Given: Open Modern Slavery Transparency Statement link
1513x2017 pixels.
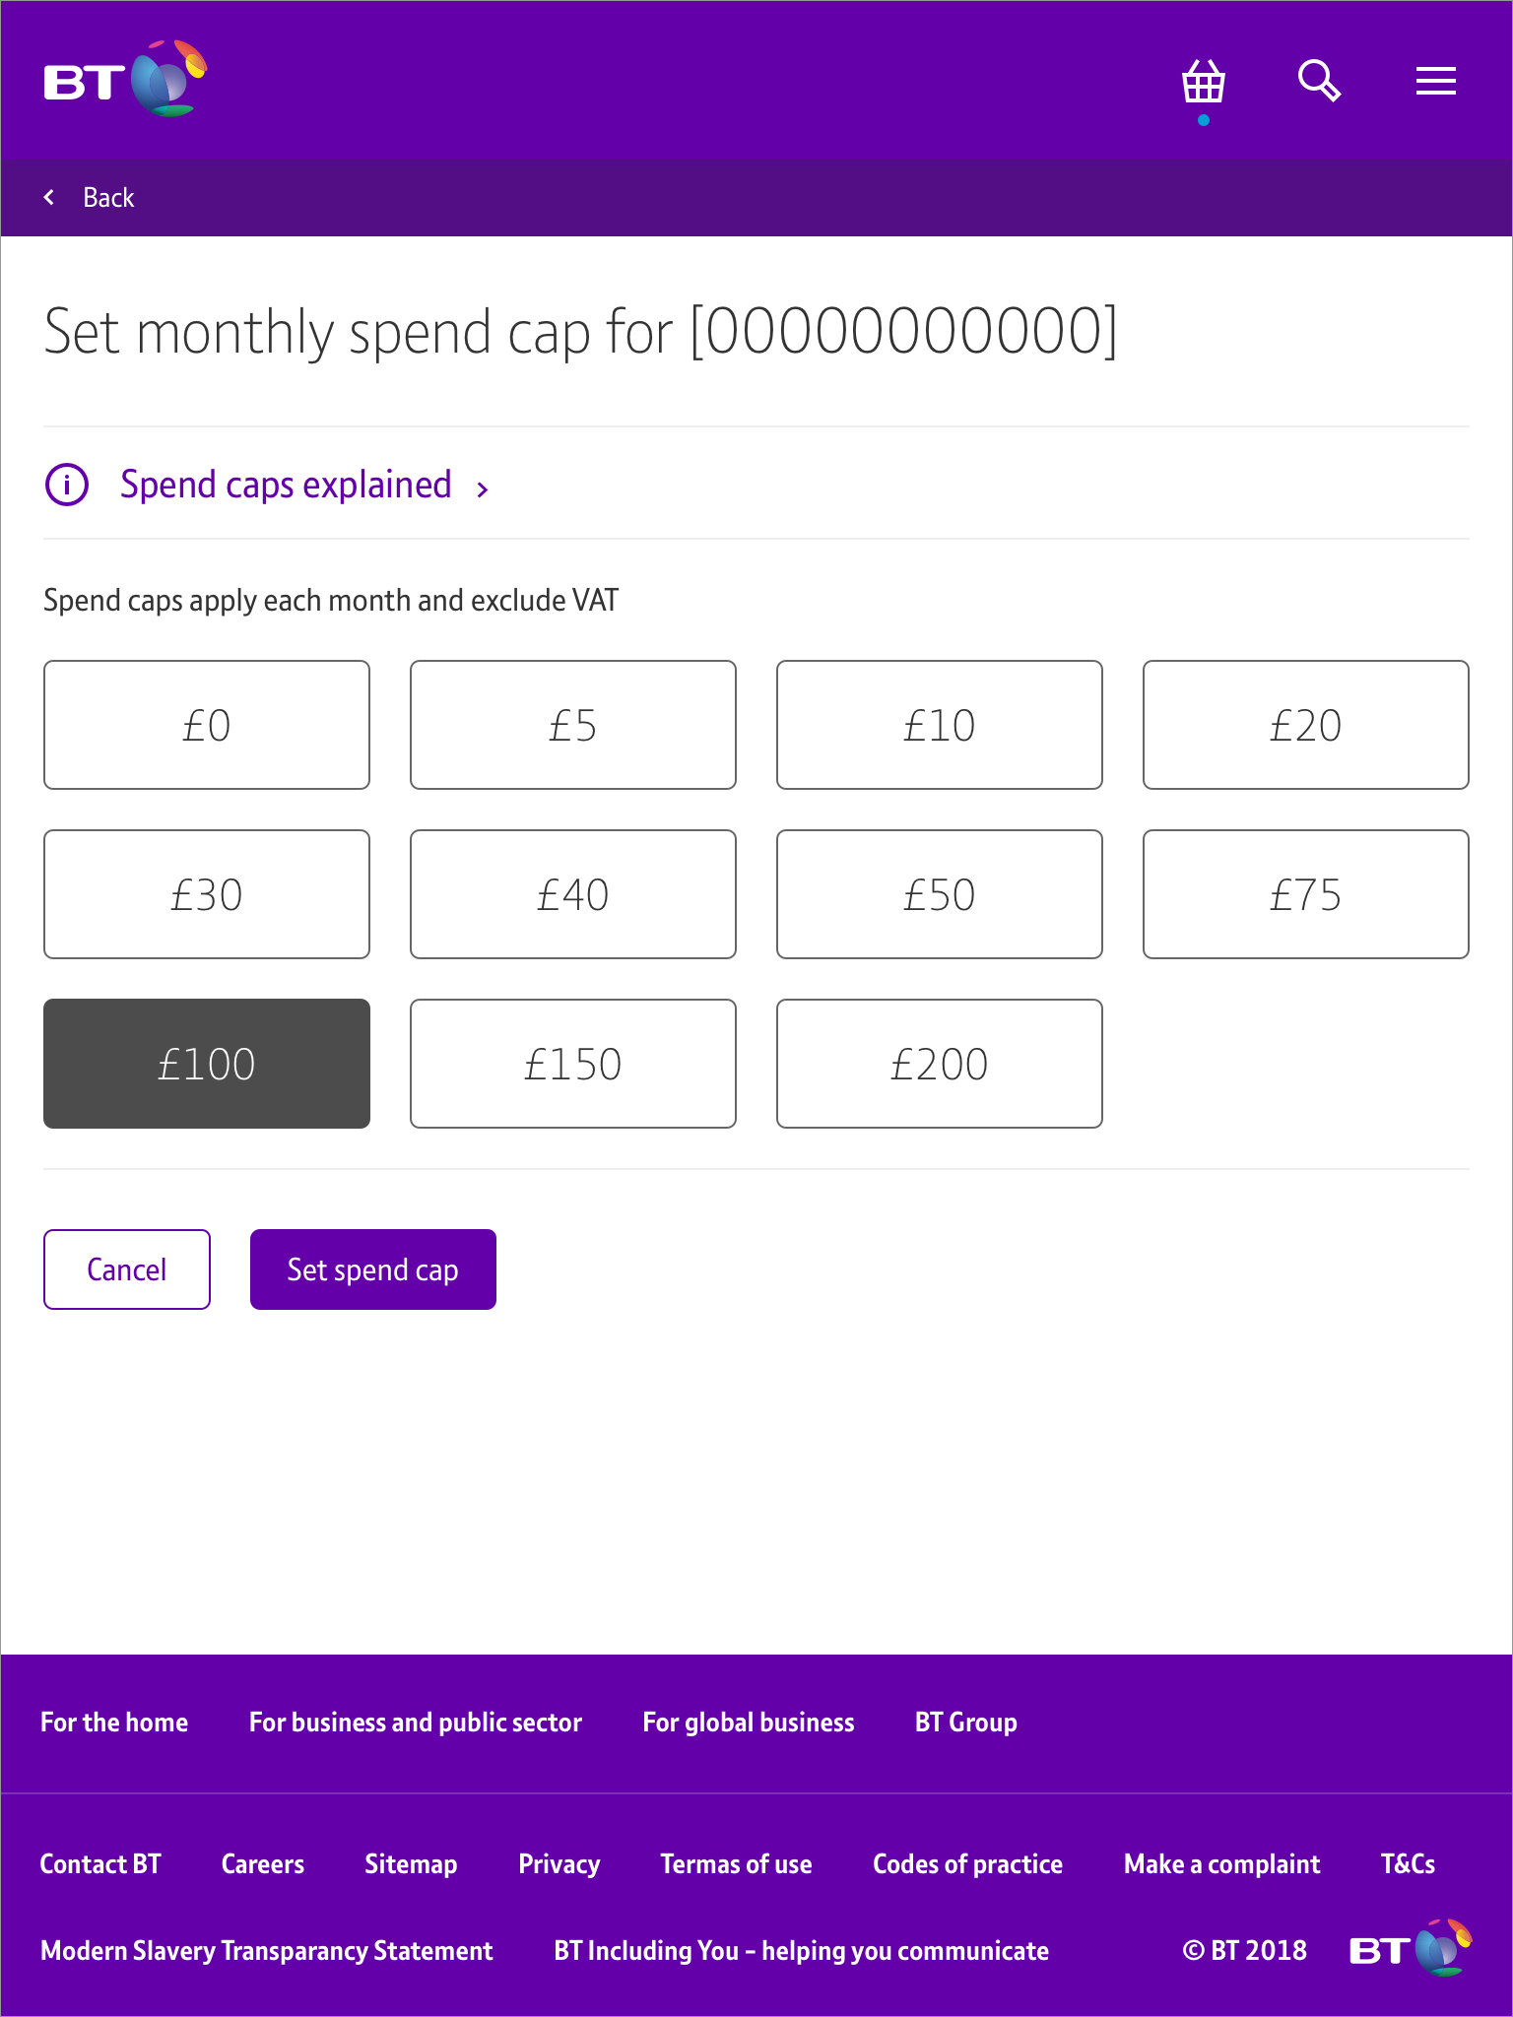Looking at the screenshot, I should [267, 1951].
